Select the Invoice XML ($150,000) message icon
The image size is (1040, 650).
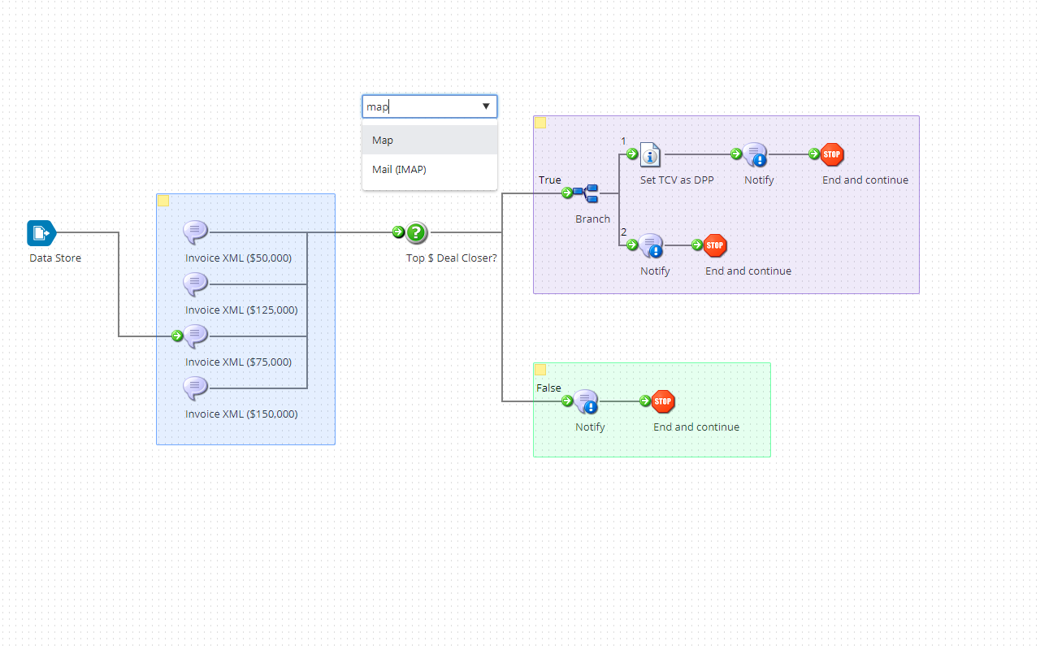coord(196,388)
